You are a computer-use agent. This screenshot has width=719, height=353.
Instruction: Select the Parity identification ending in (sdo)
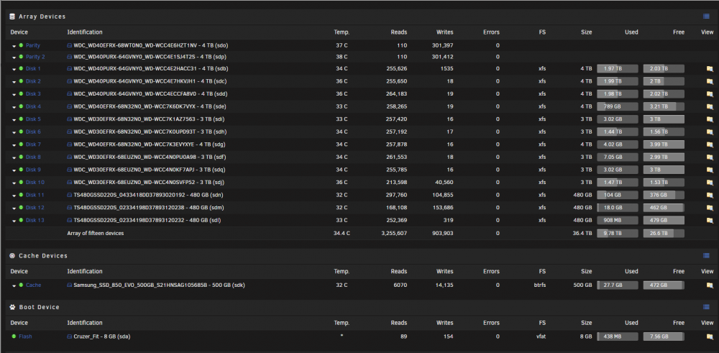(151, 45)
